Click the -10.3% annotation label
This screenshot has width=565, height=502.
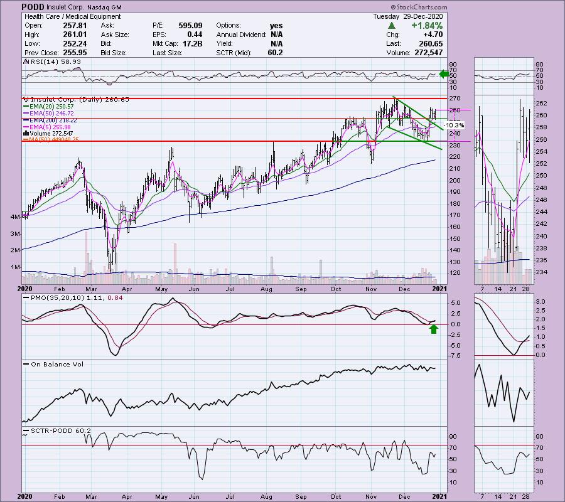(x=454, y=125)
